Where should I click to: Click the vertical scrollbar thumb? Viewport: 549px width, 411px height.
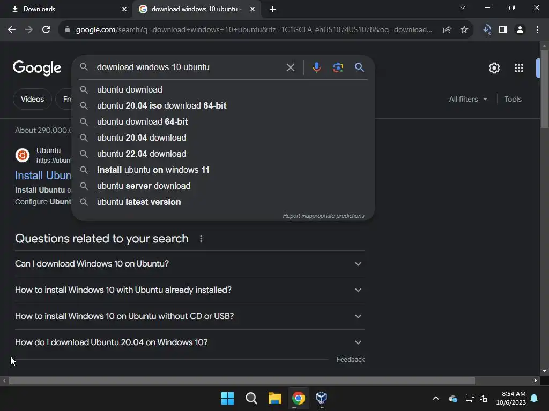pos(544,89)
